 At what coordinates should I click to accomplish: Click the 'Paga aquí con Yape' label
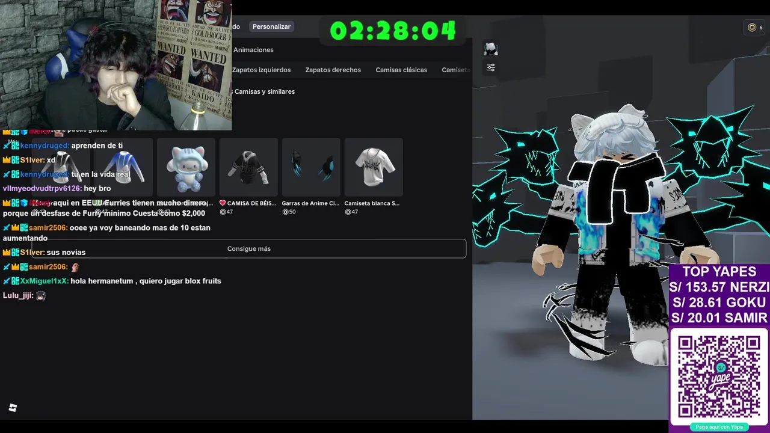(x=719, y=427)
